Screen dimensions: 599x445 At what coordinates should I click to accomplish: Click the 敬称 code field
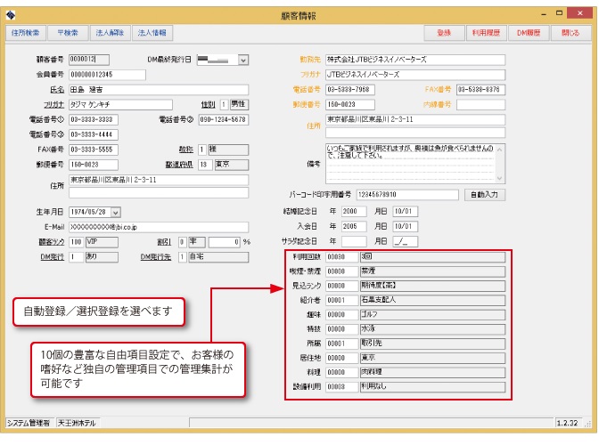[202, 150]
